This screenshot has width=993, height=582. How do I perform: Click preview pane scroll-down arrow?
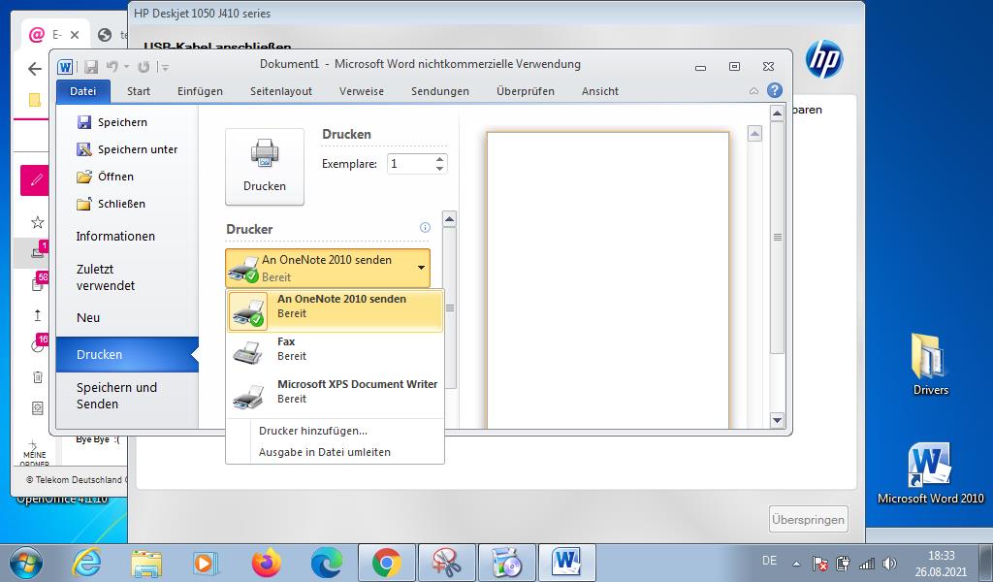(x=777, y=420)
